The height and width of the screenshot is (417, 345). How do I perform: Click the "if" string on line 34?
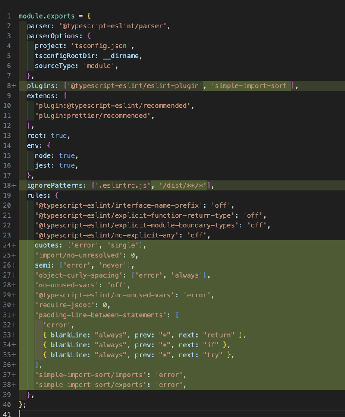[210, 345]
